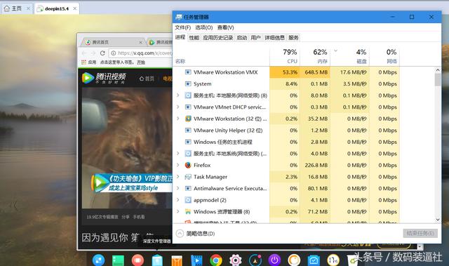Image resolution: width=449 pixels, height=266 pixels.
Task: Click the red round icon in the dock
Action: (138, 260)
